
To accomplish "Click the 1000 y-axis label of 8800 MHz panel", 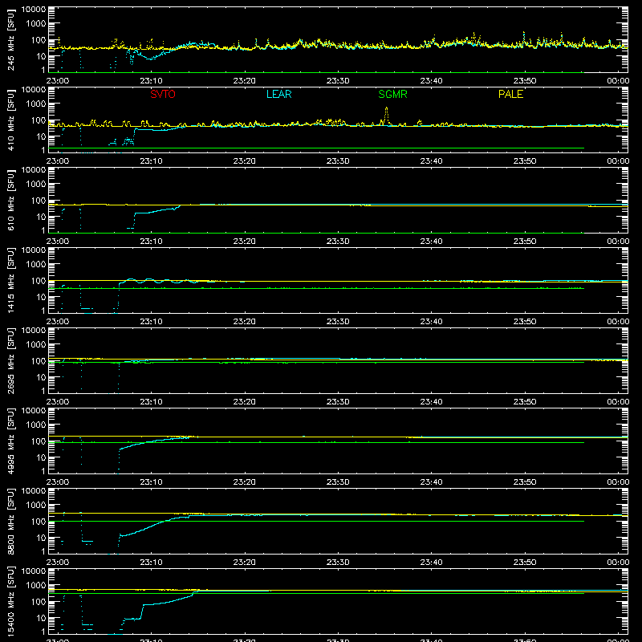I will 36,506.
